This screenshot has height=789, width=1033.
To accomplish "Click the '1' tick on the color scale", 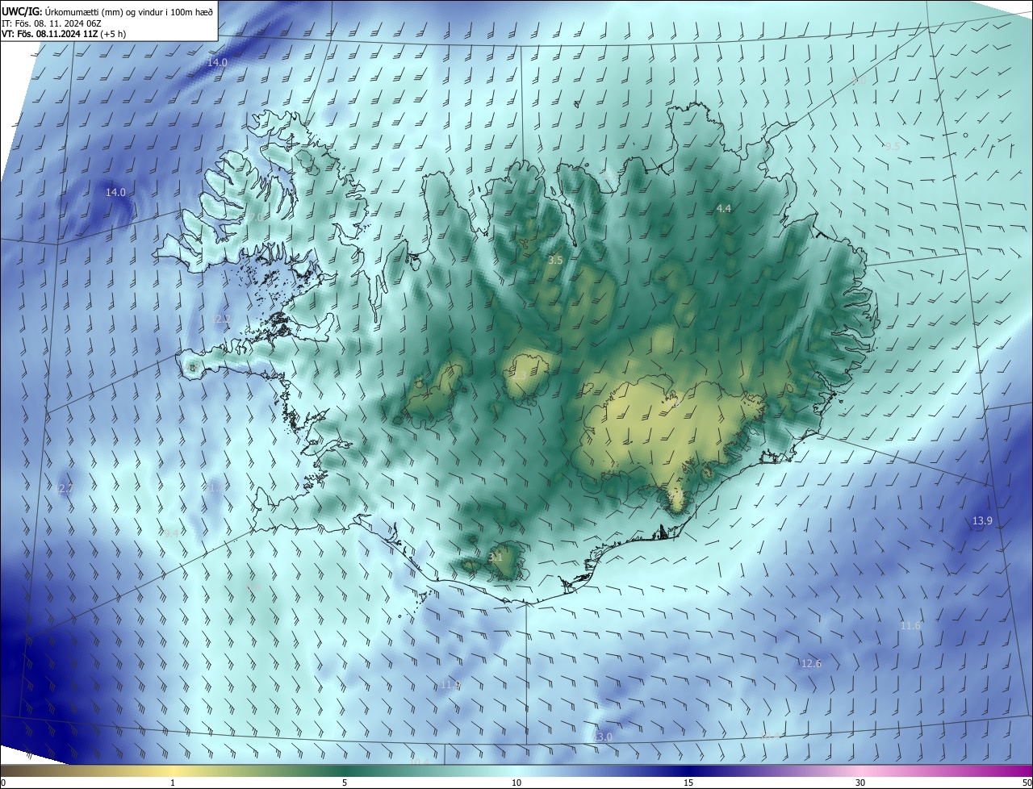I will click(173, 783).
